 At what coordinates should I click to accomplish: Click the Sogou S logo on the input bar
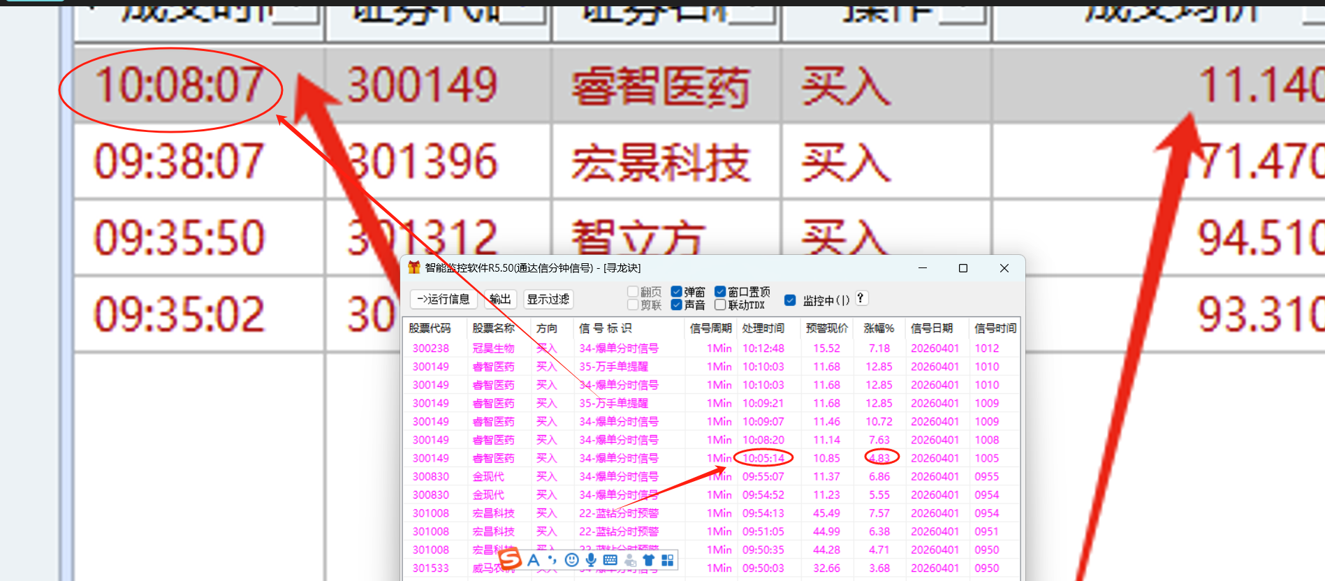pos(509,559)
